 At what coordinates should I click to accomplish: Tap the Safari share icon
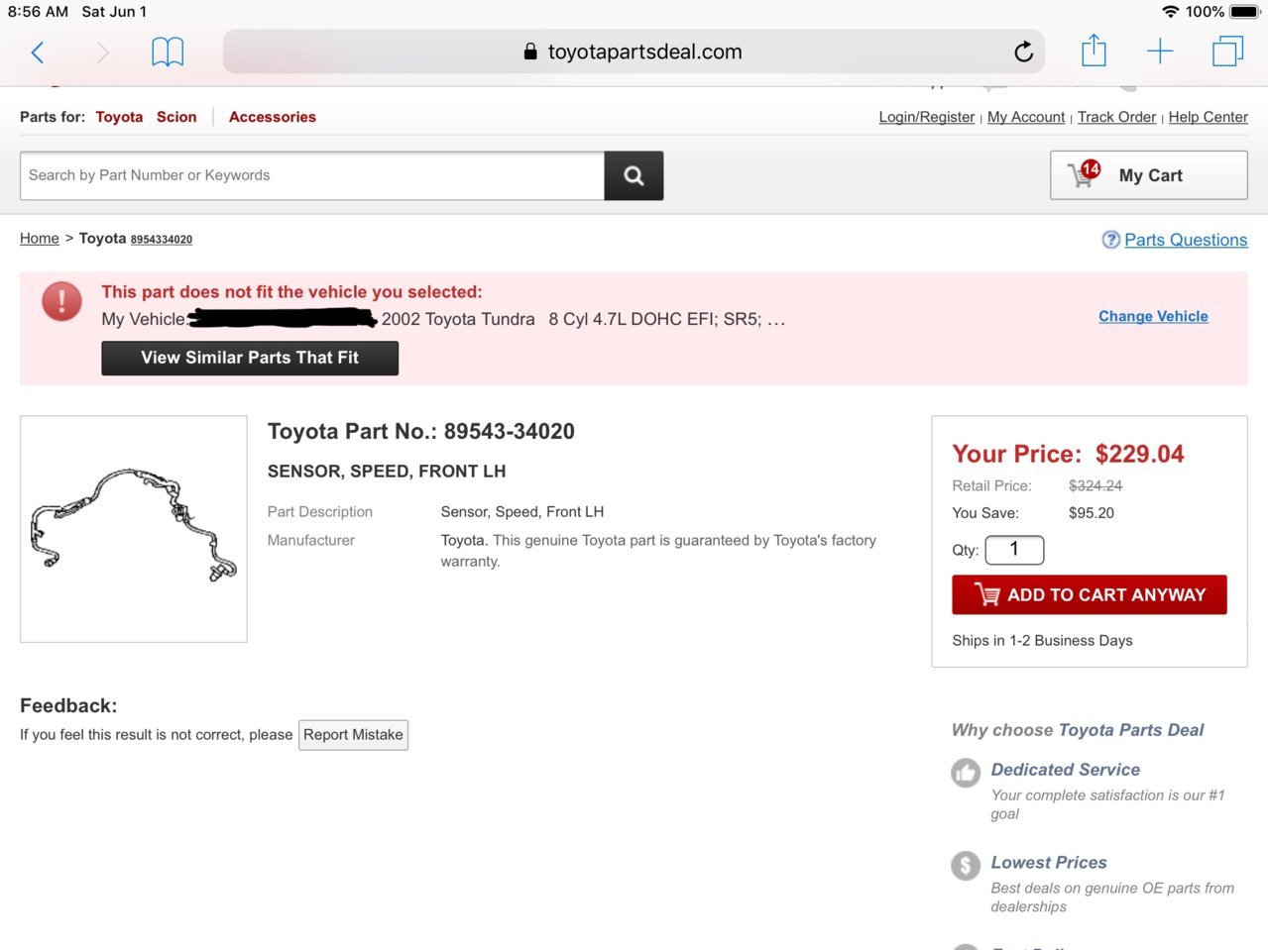[1094, 51]
